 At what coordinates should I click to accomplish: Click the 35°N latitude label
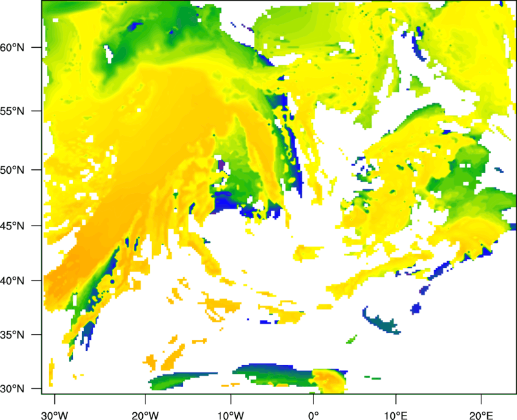pyautogui.click(x=12, y=335)
